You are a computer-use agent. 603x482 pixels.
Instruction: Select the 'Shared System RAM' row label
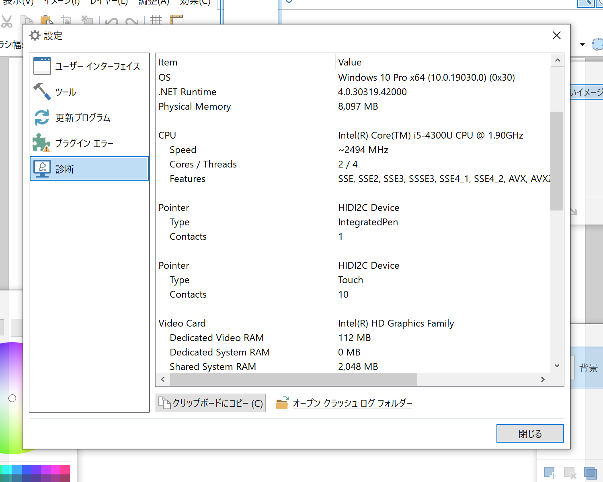pyautogui.click(x=213, y=367)
